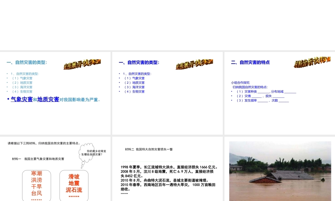Click the word 洪涝 in the box
335x201 pixels.
tap(37, 180)
